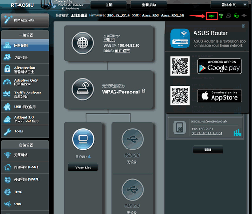This screenshot has height=214, width=252.
Task: Click the App Store download badge
Action: [219, 96]
